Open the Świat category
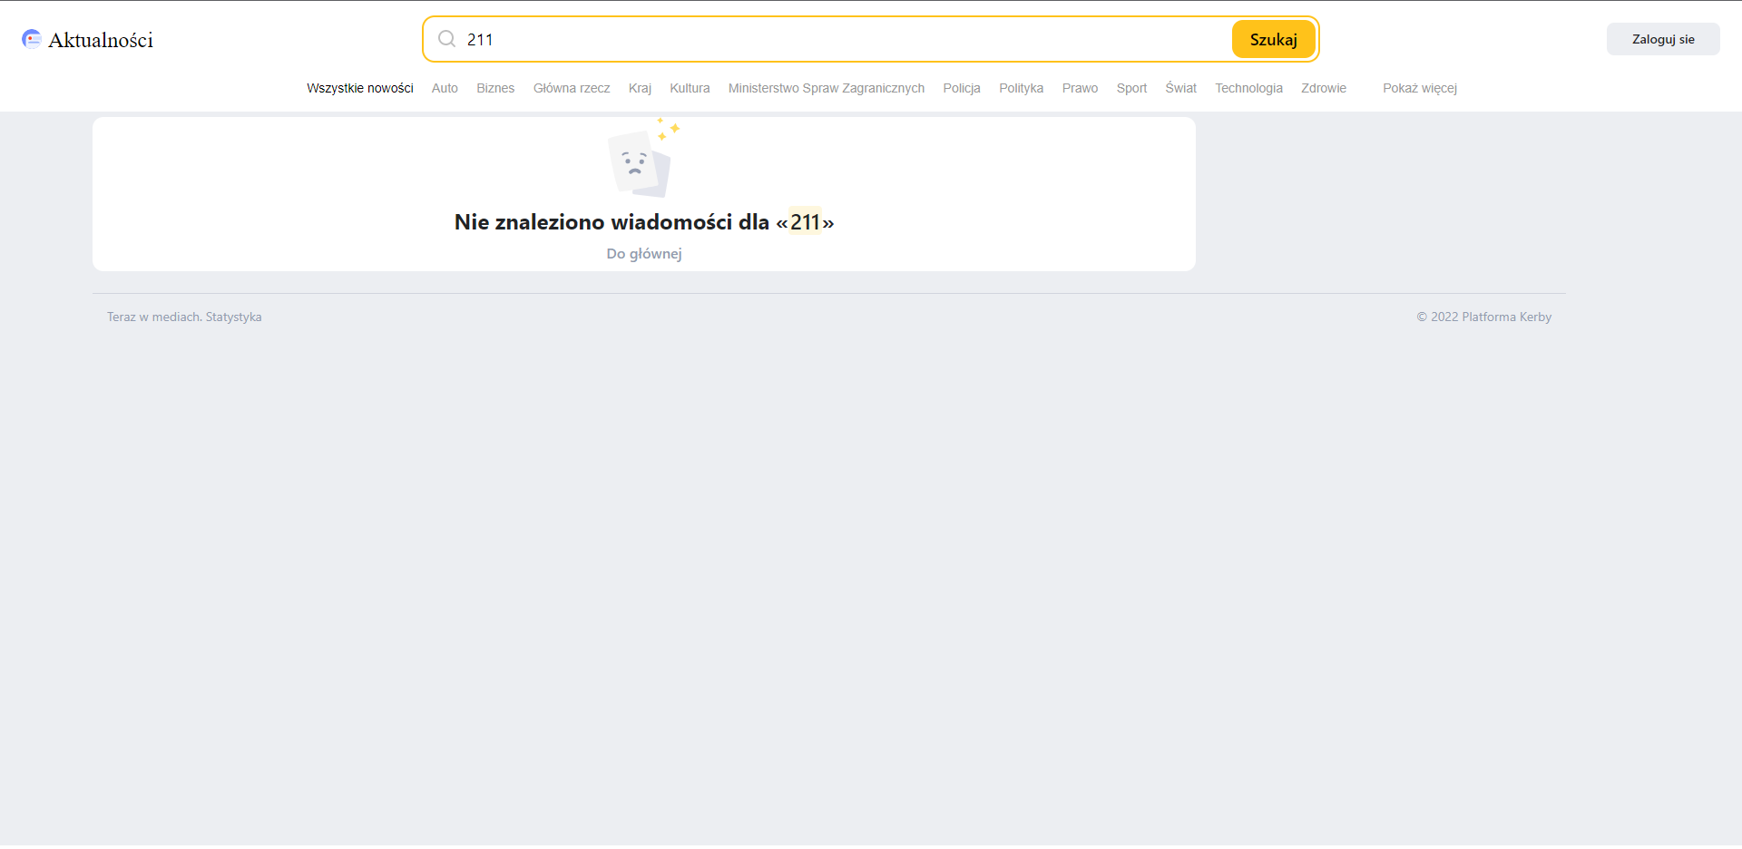 pyautogui.click(x=1181, y=88)
